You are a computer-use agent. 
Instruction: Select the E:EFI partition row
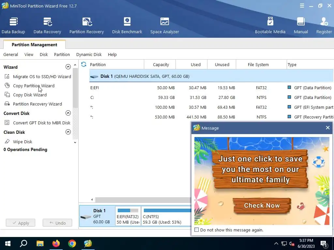[x=211, y=88]
